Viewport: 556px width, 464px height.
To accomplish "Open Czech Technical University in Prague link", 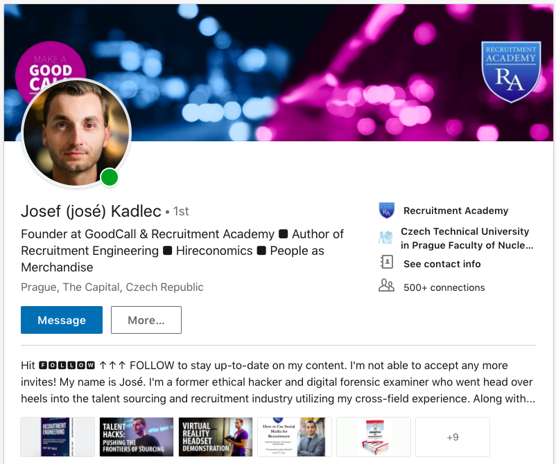I will pos(464,238).
